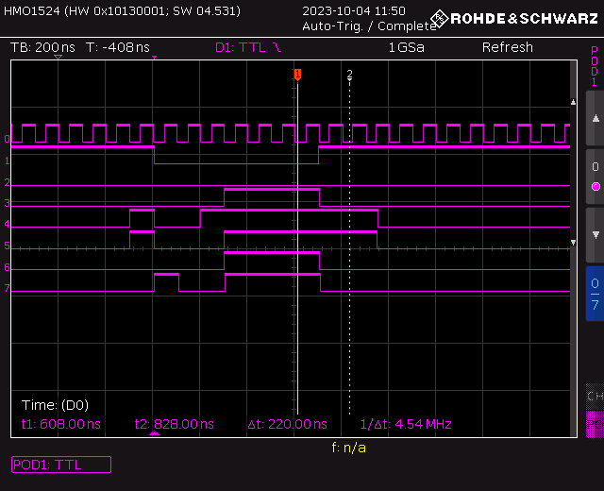Click the magenta trigger time marker at top

[x=154, y=58]
